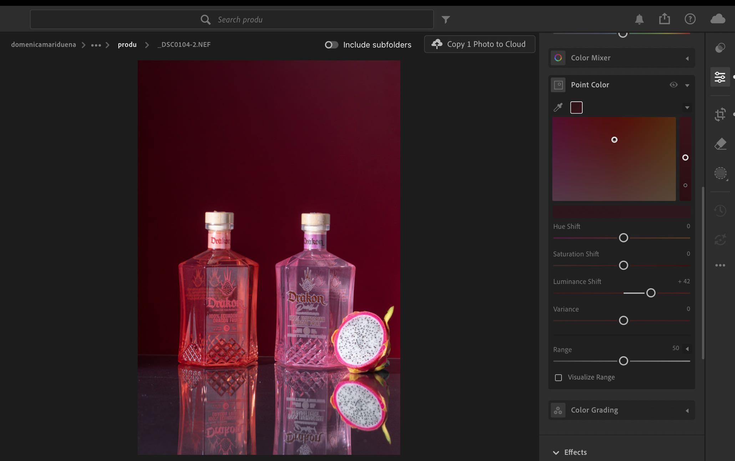The height and width of the screenshot is (461, 735).
Task: Select the Healing eraser tool
Action: pyautogui.click(x=720, y=144)
